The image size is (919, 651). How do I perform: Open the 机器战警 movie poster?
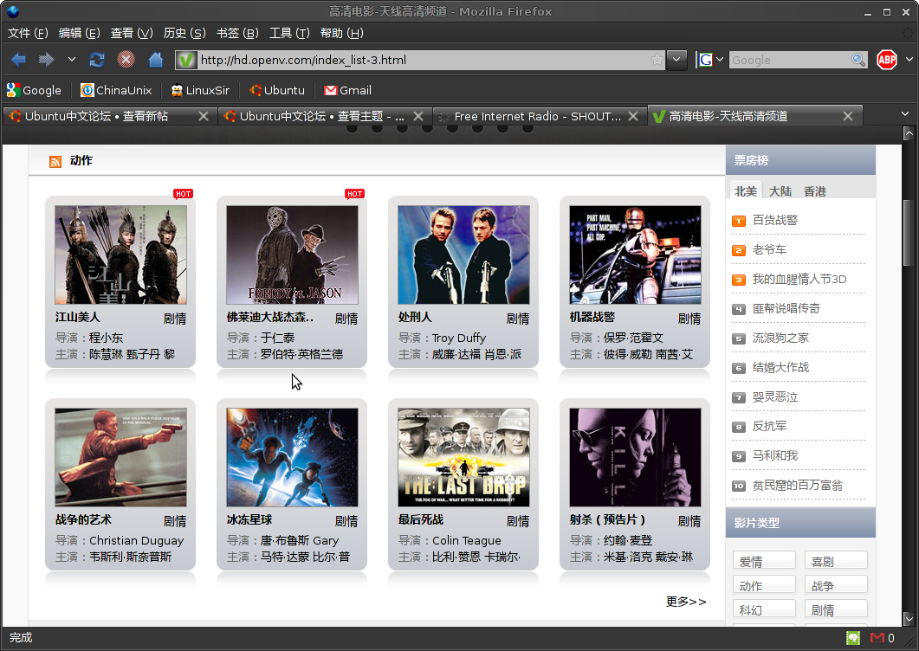[635, 255]
